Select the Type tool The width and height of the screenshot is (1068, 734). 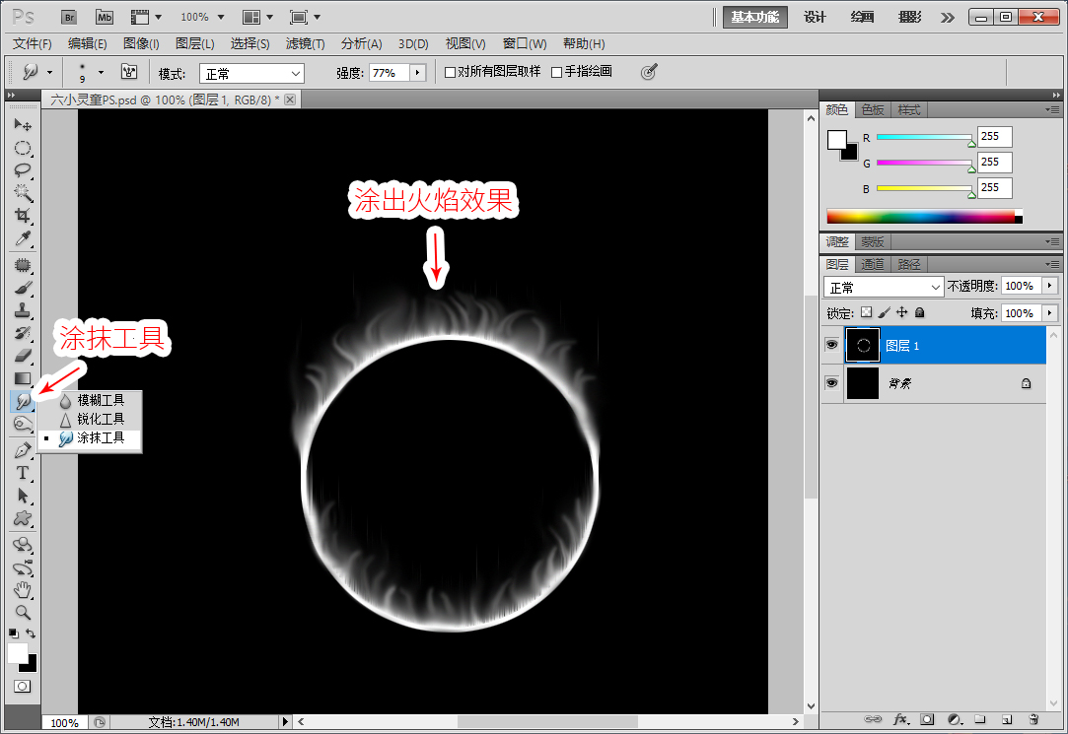(x=23, y=473)
